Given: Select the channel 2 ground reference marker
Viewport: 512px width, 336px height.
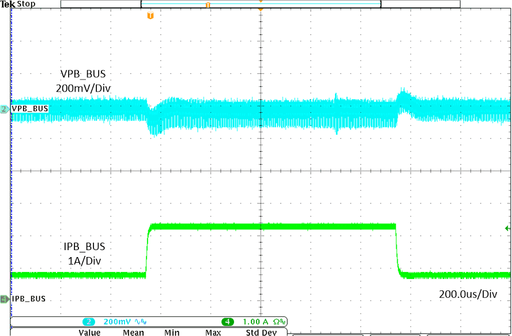Looking at the screenshot, I should pos(4,108).
